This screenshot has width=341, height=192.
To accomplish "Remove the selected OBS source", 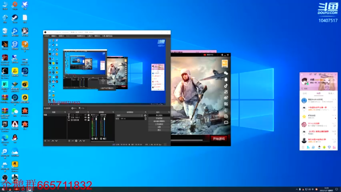I will (72, 141).
